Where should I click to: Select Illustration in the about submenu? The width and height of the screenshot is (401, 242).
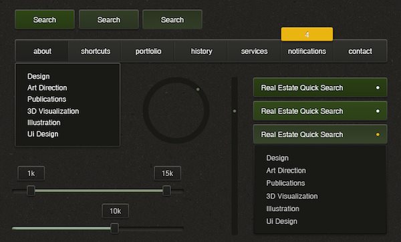(x=44, y=123)
